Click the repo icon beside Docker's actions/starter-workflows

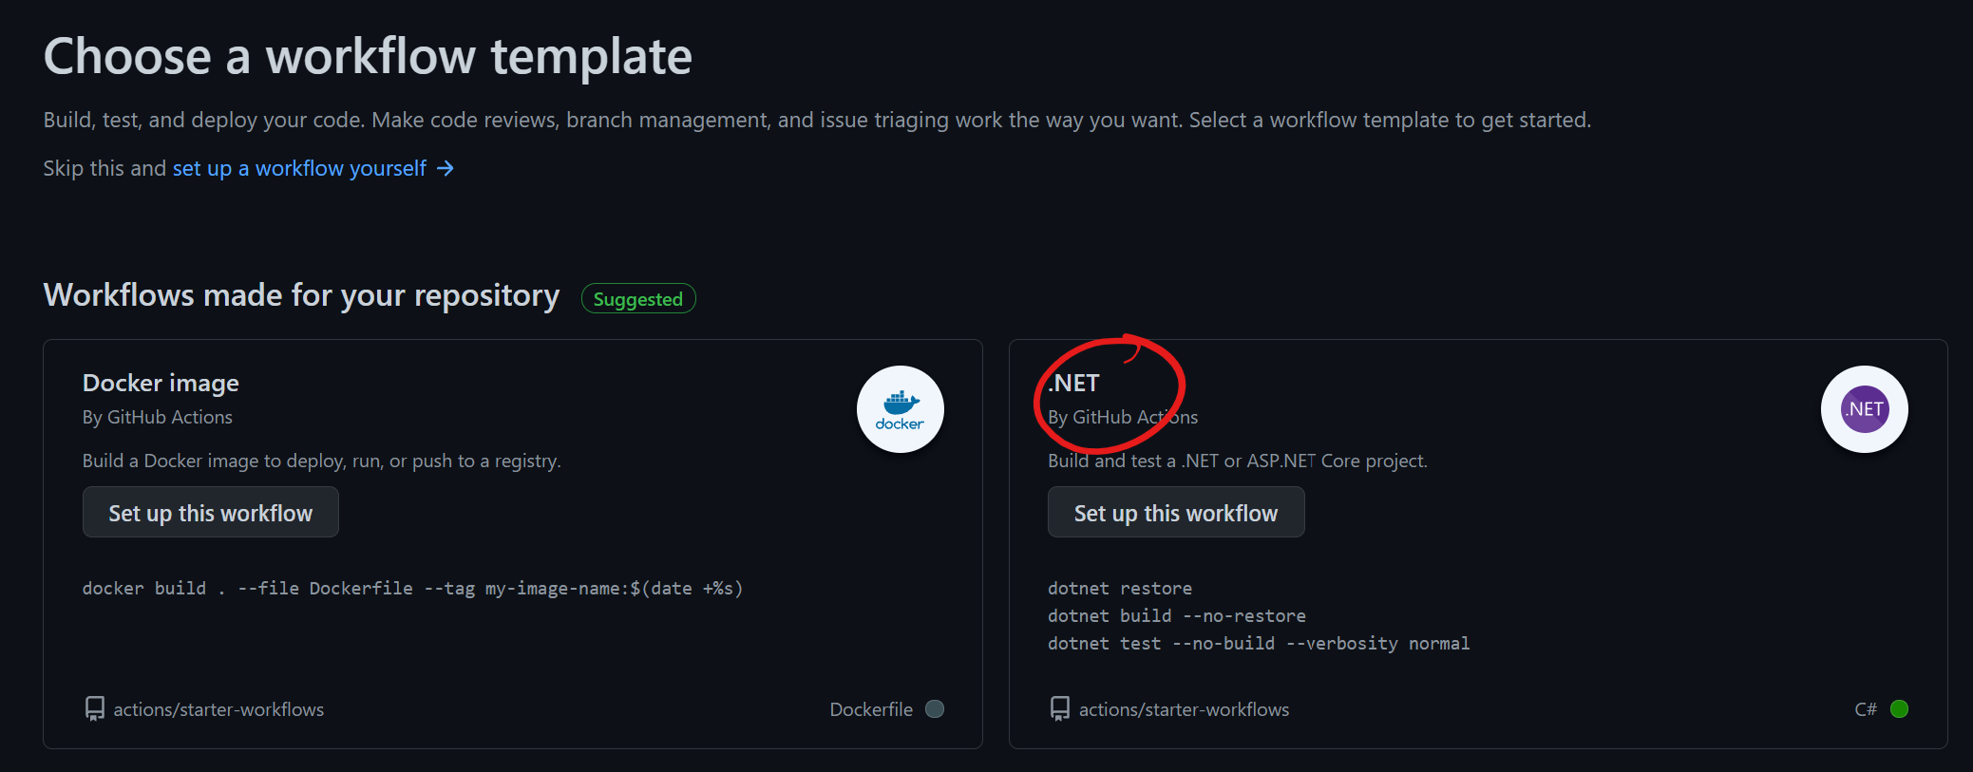tap(94, 709)
